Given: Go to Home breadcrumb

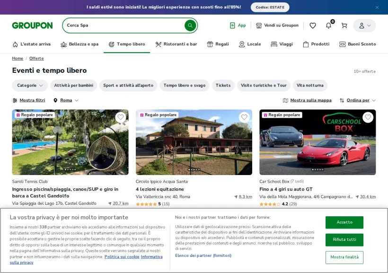Looking at the screenshot, I should [18, 58].
